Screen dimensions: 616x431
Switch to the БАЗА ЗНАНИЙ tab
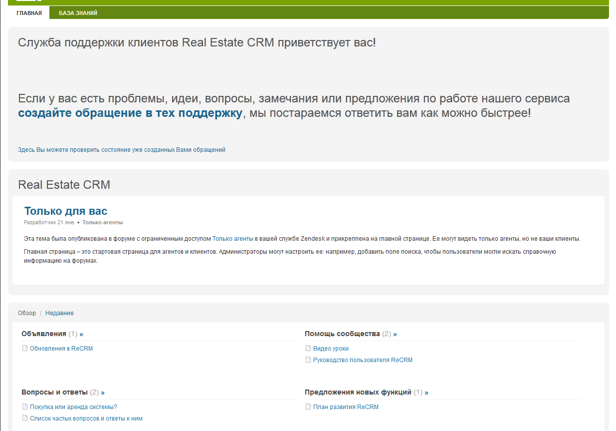point(78,13)
